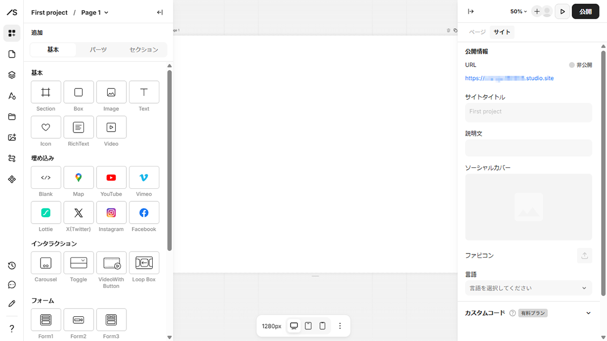
Task: Click the サイトタイトル input field
Action: click(528, 112)
